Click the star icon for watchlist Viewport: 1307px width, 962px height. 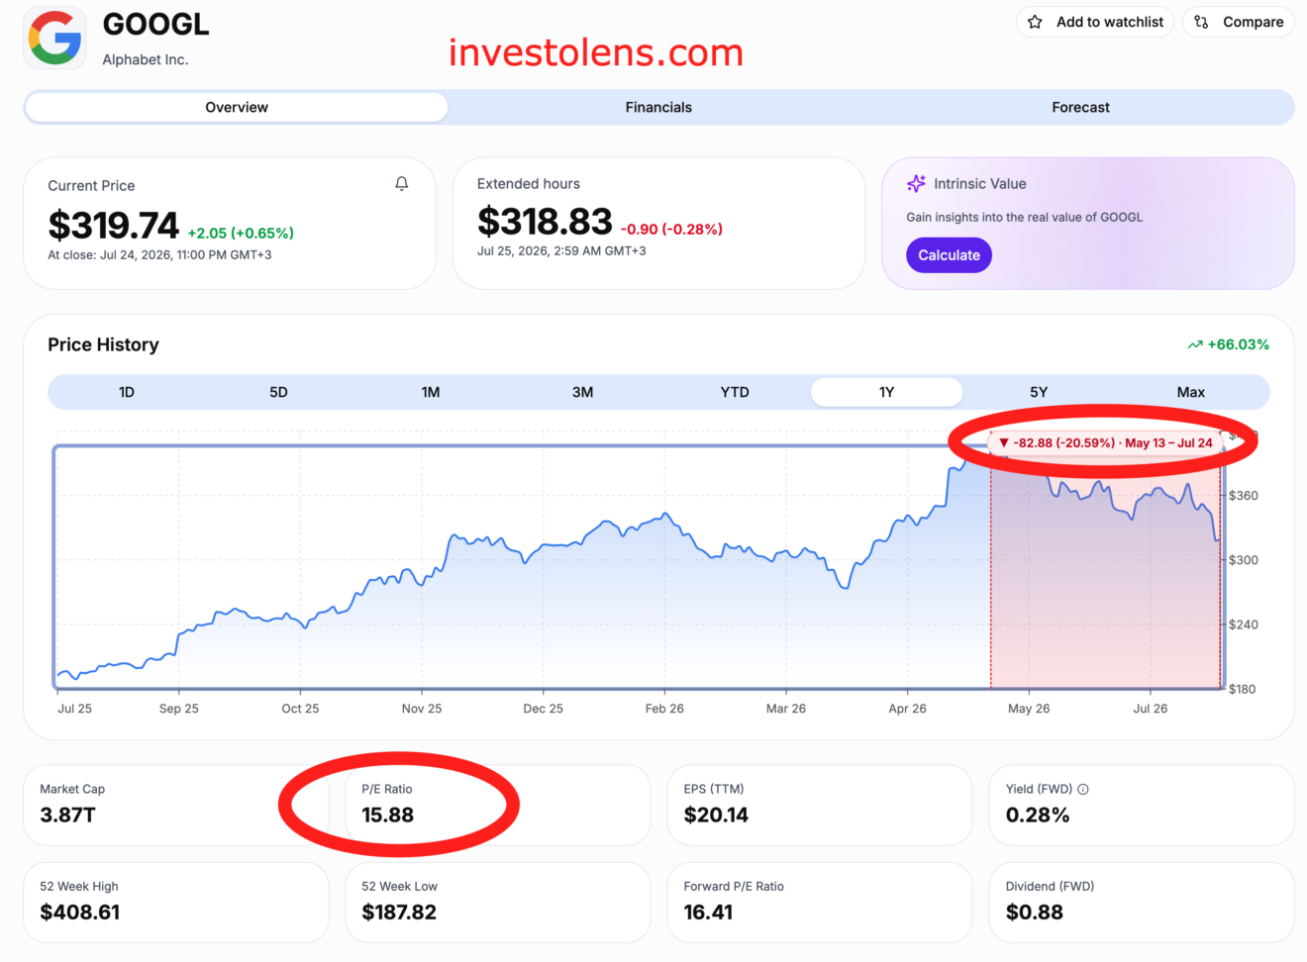point(1035,22)
